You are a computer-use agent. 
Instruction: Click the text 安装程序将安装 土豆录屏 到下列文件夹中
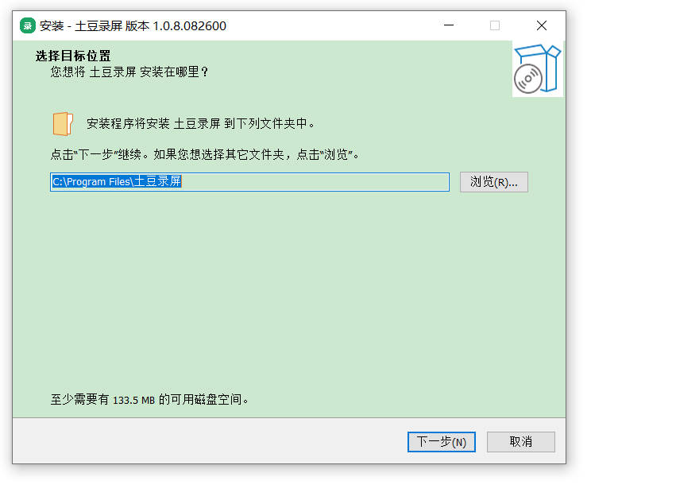[x=202, y=123]
